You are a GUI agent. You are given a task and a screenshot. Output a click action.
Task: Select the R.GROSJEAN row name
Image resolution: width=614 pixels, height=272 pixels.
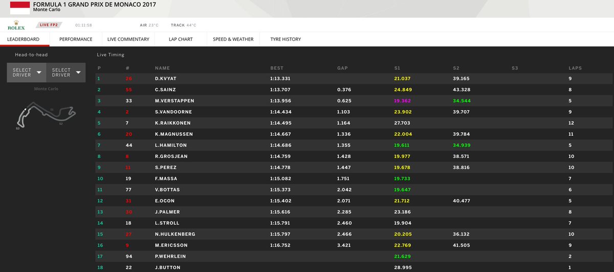click(171, 156)
